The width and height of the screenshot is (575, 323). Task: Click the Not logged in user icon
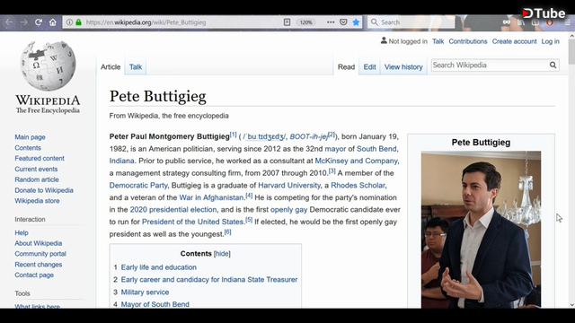pyautogui.click(x=384, y=40)
